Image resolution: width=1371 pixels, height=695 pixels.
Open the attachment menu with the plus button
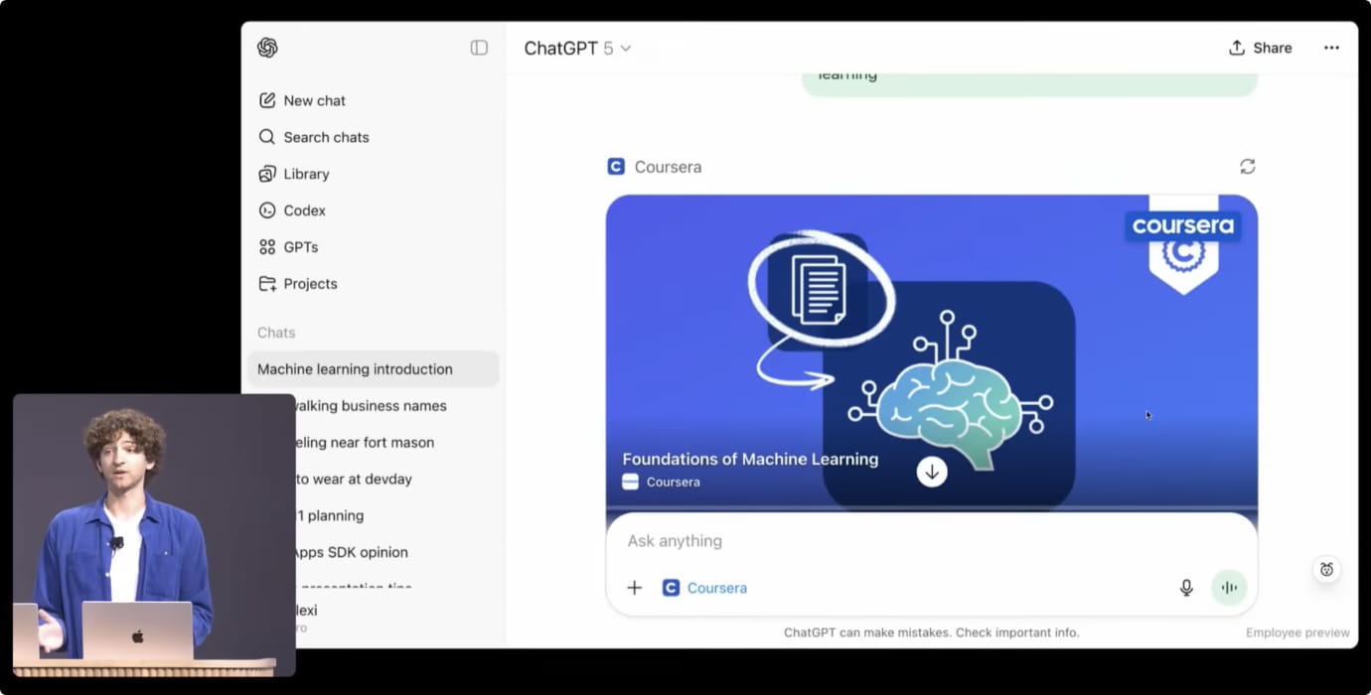coord(635,587)
